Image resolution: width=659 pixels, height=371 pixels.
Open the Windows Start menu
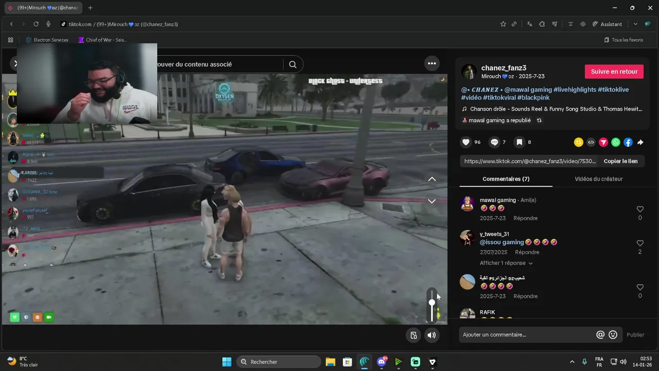(x=227, y=362)
